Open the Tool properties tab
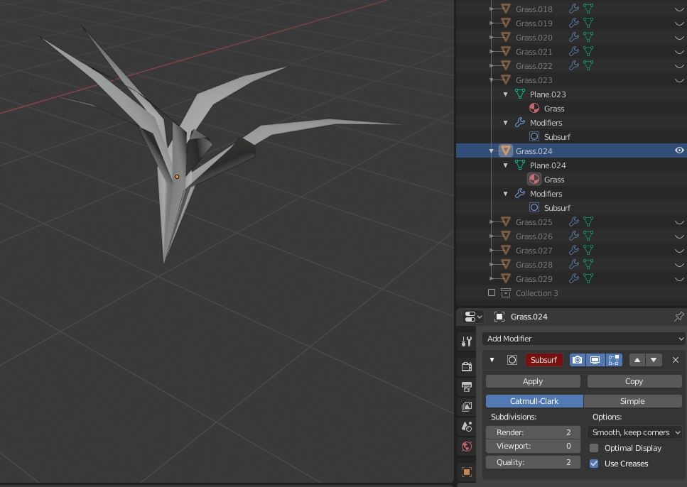This screenshot has width=687, height=487. 467,342
